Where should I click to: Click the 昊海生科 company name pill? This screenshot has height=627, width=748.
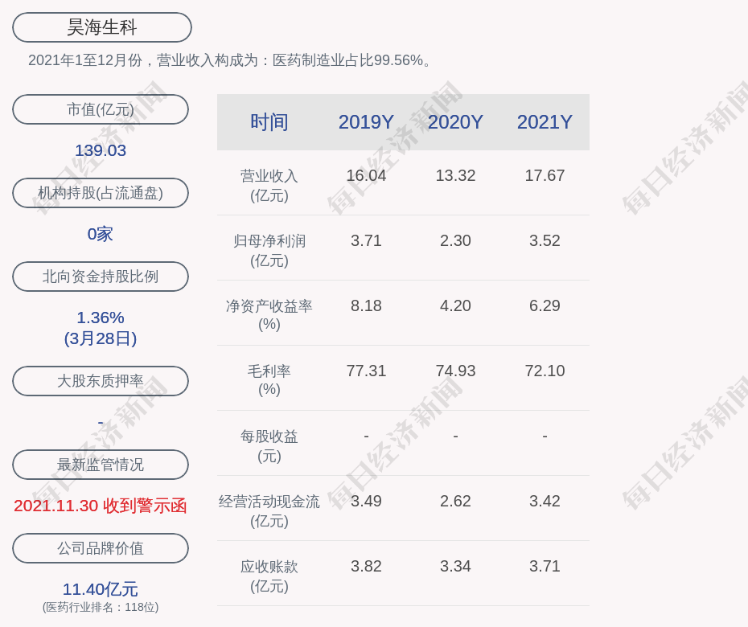pyautogui.click(x=101, y=27)
